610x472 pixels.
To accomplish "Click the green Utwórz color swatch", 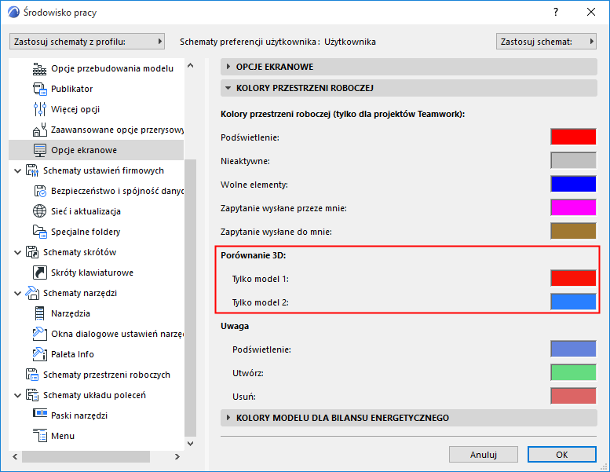I will [x=573, y=372].
